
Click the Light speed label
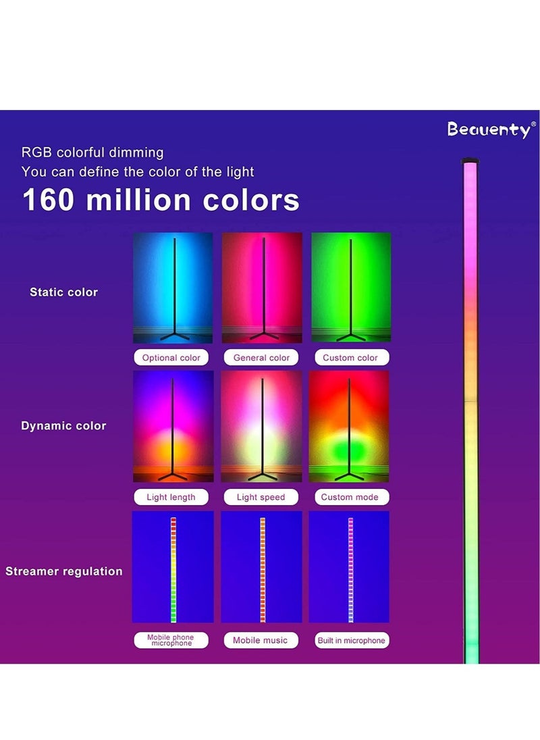[x=261, y=497]
